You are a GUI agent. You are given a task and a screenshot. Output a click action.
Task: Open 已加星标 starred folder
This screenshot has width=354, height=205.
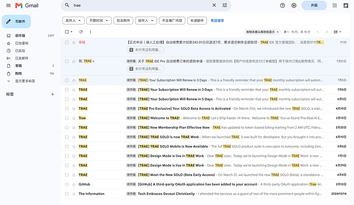point(30,43)
